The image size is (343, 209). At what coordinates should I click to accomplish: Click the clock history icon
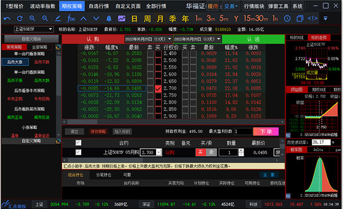pyautogui.click(x=287, y=19)
